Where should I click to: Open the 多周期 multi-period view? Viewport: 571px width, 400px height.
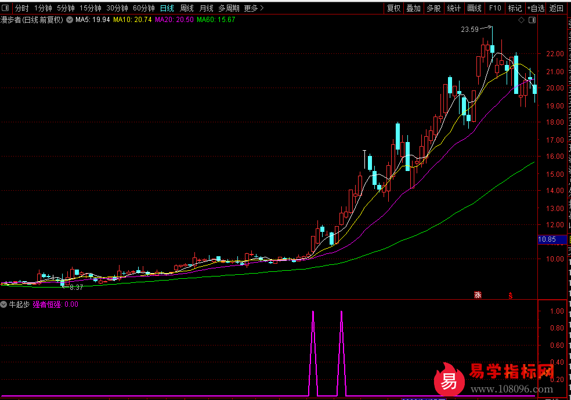[x=229, y=8]
